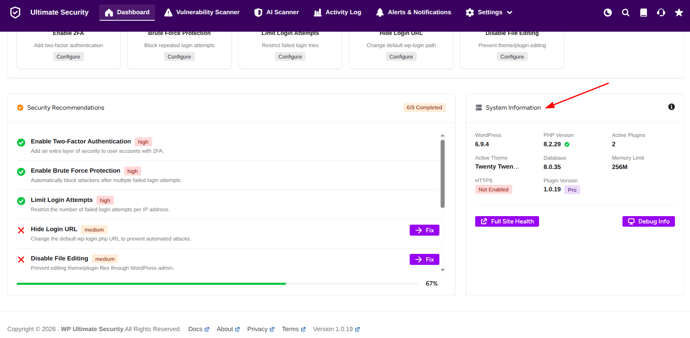Click green check beside Limit Login Attempts
Viewport: 690px width, 338px height.
(21, 201)
